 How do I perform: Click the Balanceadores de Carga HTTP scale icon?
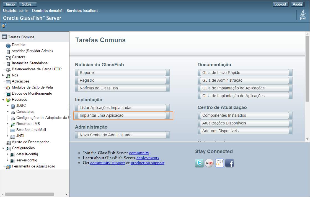tap(8, 70)
